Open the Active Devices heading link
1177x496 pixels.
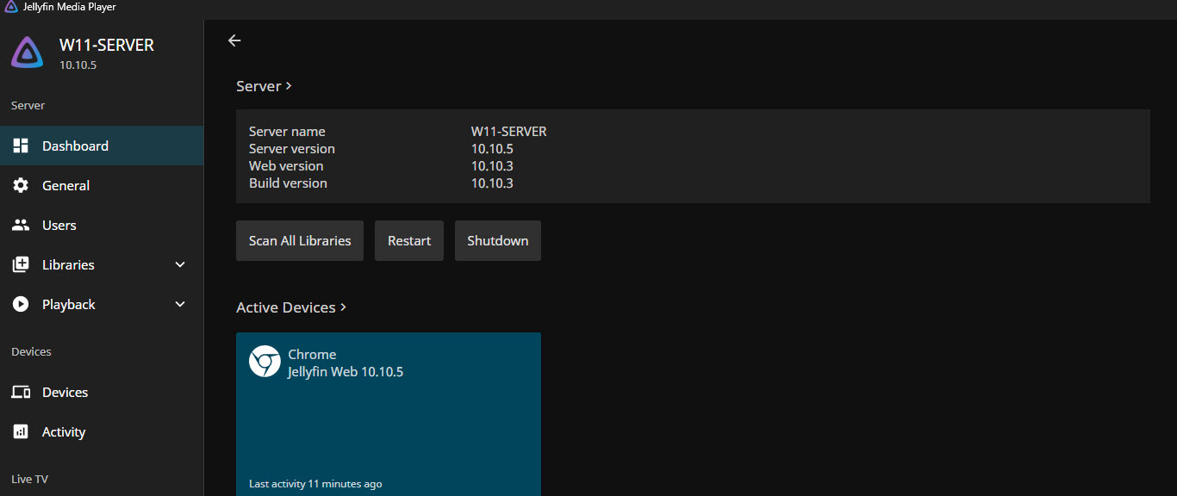coord(291,307)
